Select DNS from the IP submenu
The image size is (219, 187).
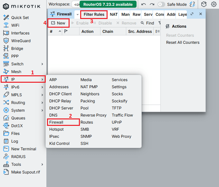coord(53,115)
